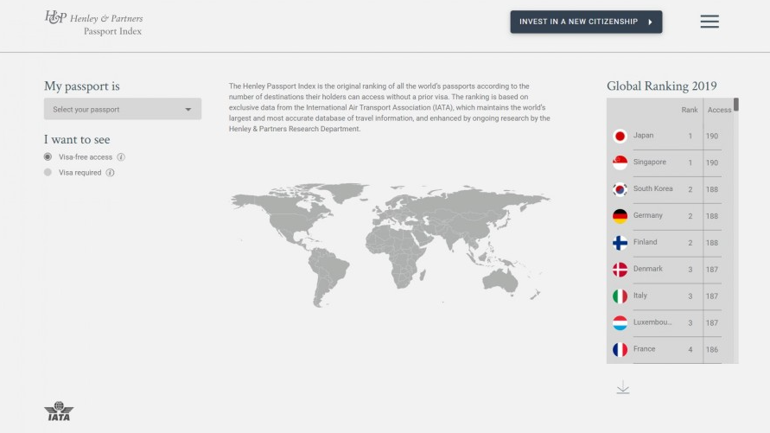Click the Finland flag icon
This screenshot has height=433, width=770.
[x=620, y=243]
